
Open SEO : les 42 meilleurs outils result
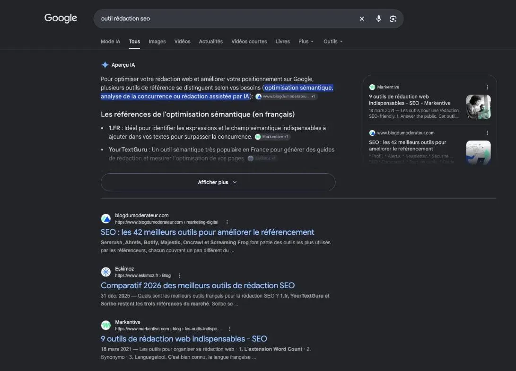[x=207, y=232]
